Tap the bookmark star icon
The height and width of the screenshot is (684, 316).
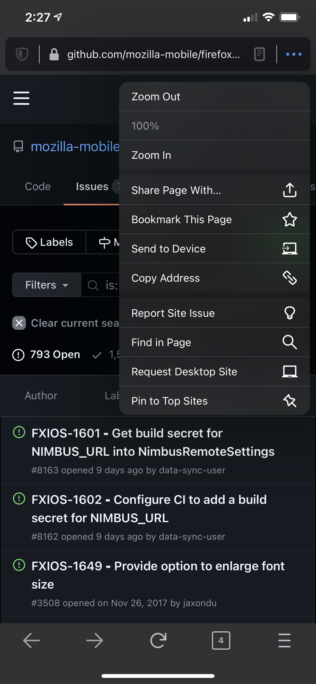click(290, 219)
